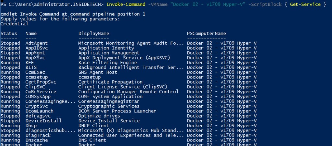Click the BITS service name
The image size is (332, 146).
pyautogui.click(x=31, y=68)
